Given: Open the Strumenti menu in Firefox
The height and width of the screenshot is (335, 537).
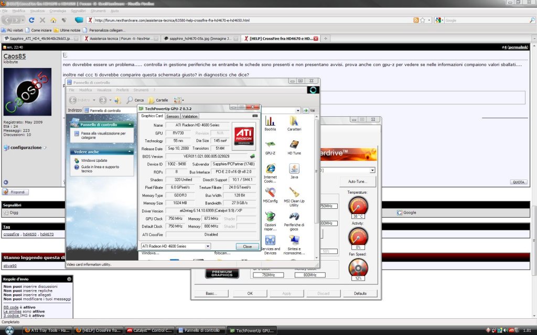Looking at the screenshot, I should [98, 11].
